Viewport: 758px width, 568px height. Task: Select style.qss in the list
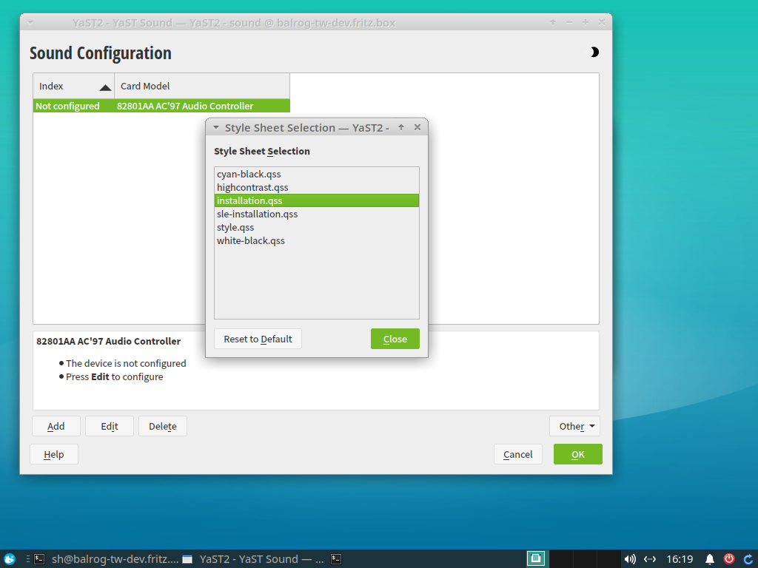[x=317, y=227]
